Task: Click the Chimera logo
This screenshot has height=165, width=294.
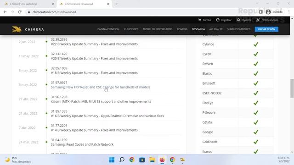Action: 28,29
